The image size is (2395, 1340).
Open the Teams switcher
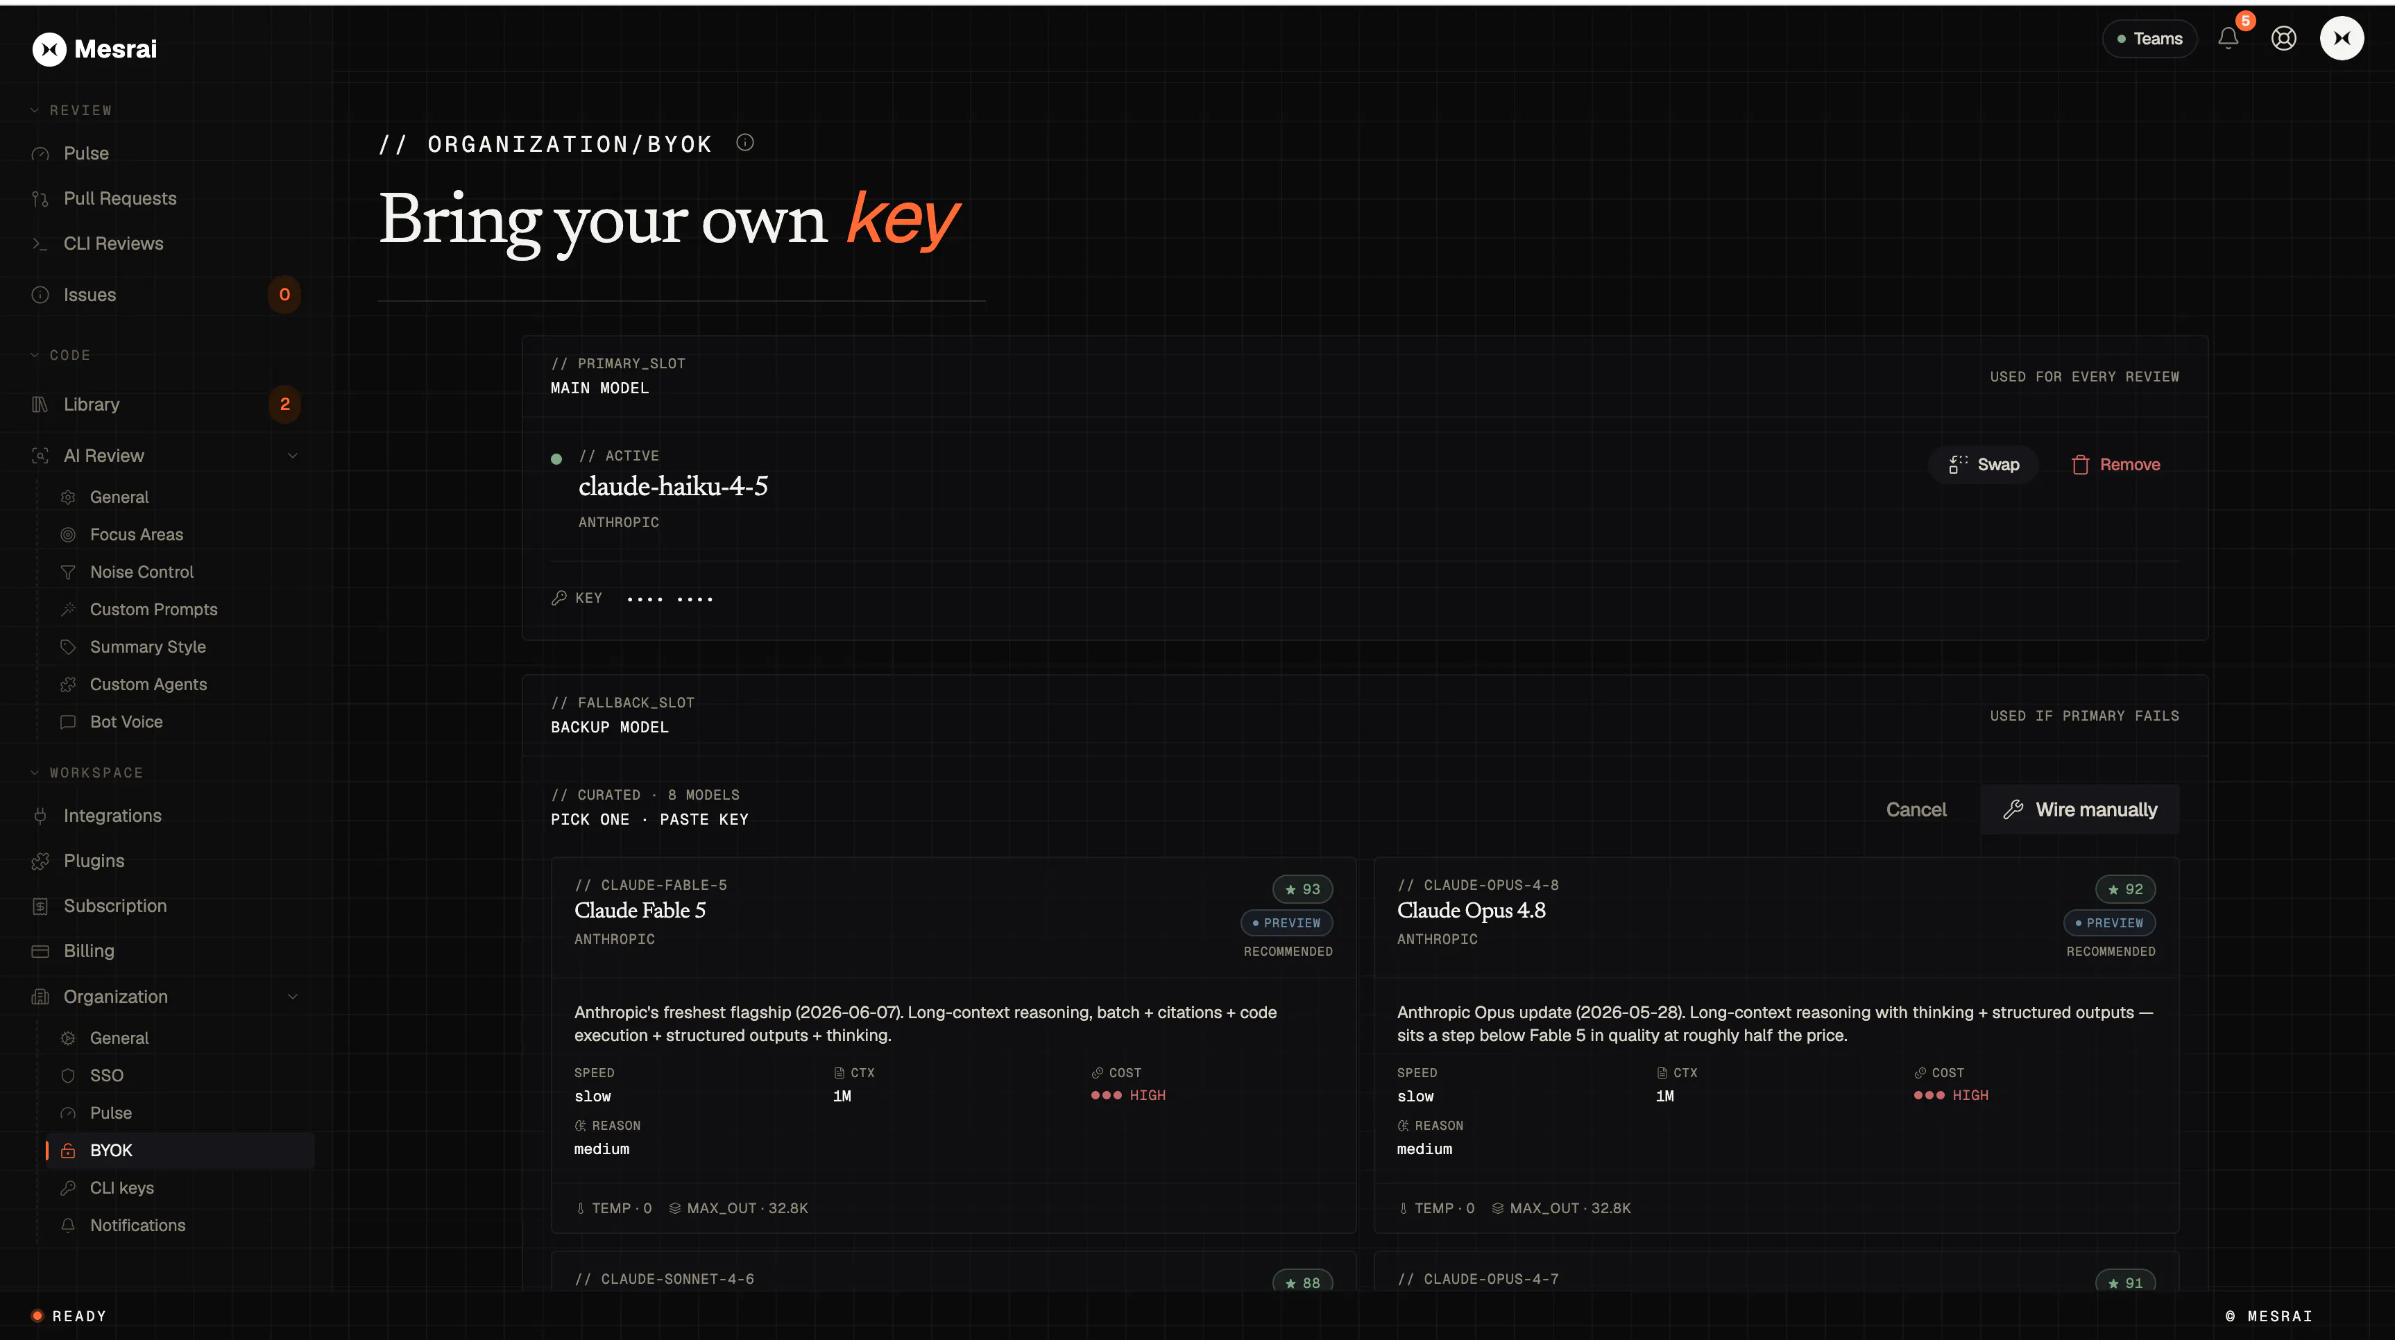coord(2149,39)
